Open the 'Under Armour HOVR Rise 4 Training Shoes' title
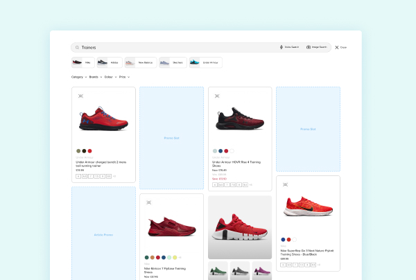Image resolution: width=416 pixels, height=280 pixels. tap(236, 164)
